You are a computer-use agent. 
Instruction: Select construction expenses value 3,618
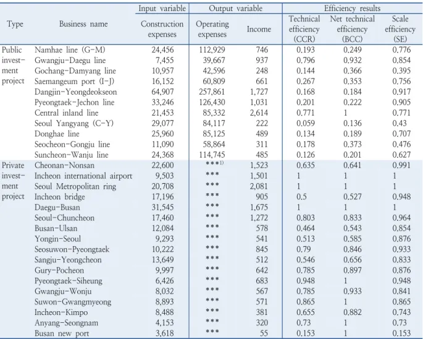click(x=164, y=333)
